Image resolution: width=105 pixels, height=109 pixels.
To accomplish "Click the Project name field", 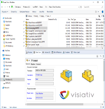I will coord(44,94).
